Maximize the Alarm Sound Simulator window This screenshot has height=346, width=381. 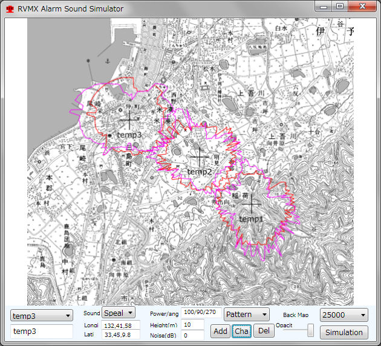tap(340, 6)
